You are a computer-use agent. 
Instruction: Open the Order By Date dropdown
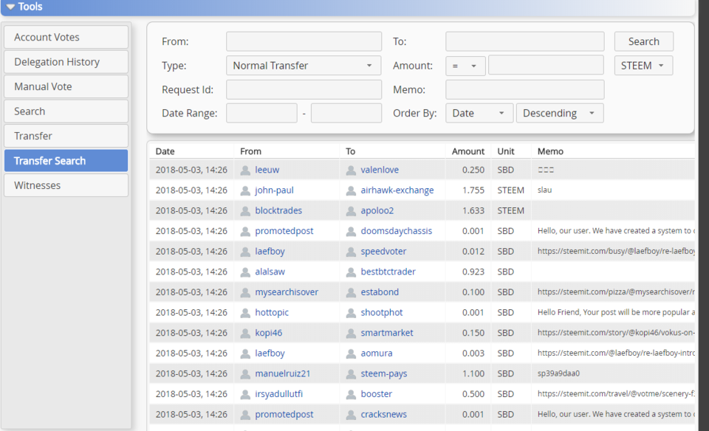(479, 113)
